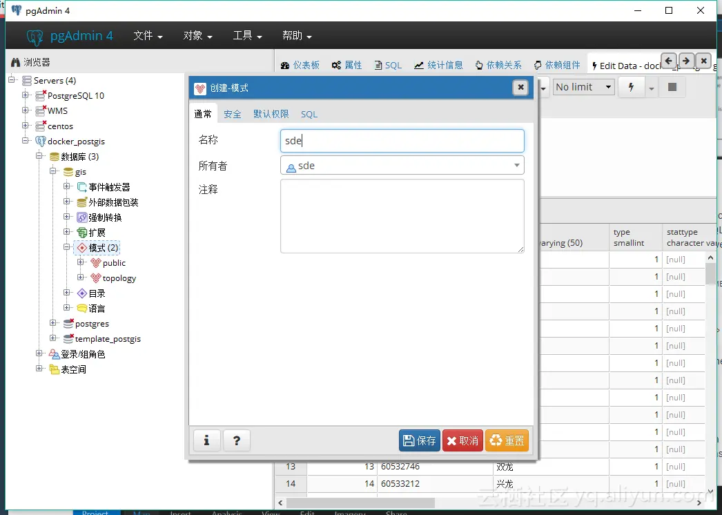Close the create-schema dialog with X

pos(520,87)
